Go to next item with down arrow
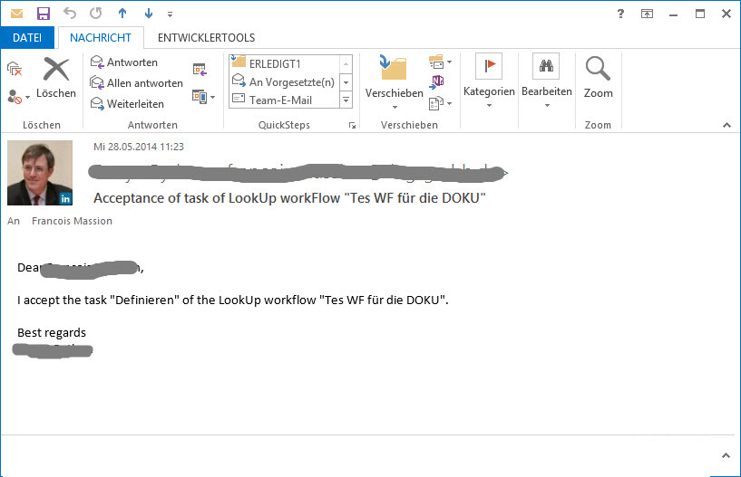 point(149,14)
